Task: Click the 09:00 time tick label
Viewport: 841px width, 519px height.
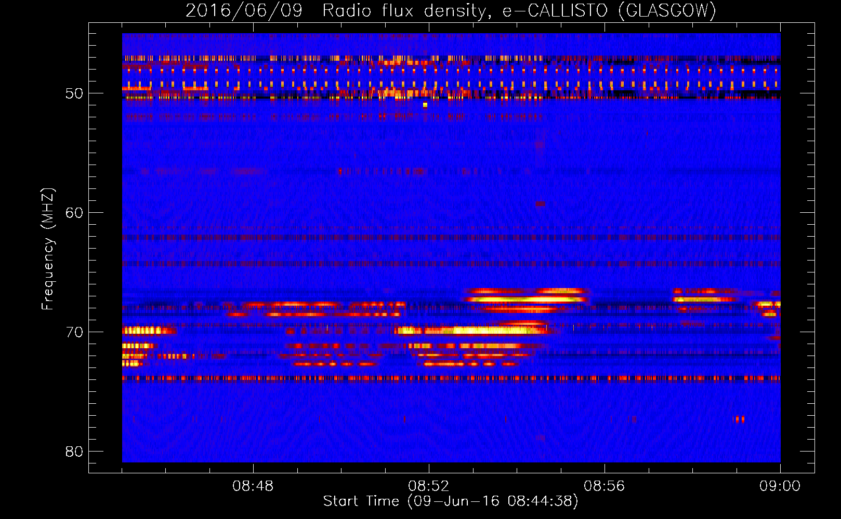Action: (780, 486)
